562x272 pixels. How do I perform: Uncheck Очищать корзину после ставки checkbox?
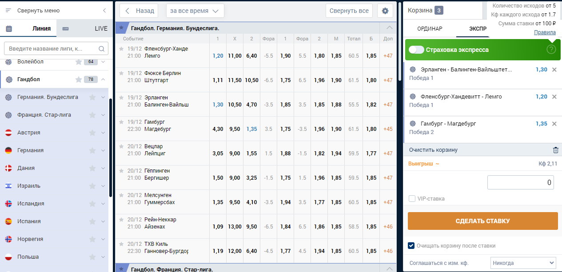point(411,245)
